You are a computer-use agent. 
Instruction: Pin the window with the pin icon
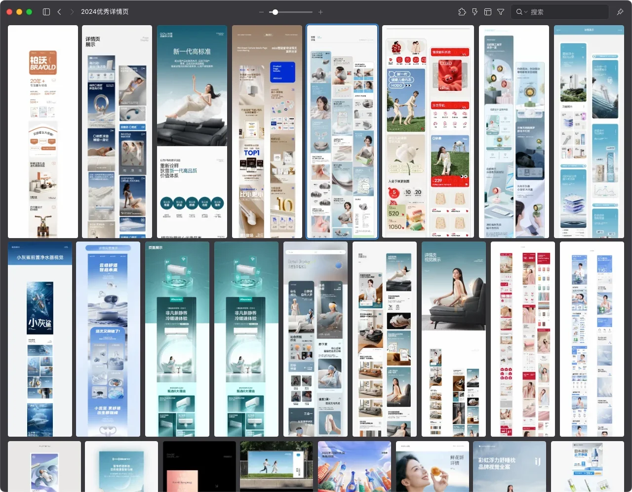click(620, 12)
